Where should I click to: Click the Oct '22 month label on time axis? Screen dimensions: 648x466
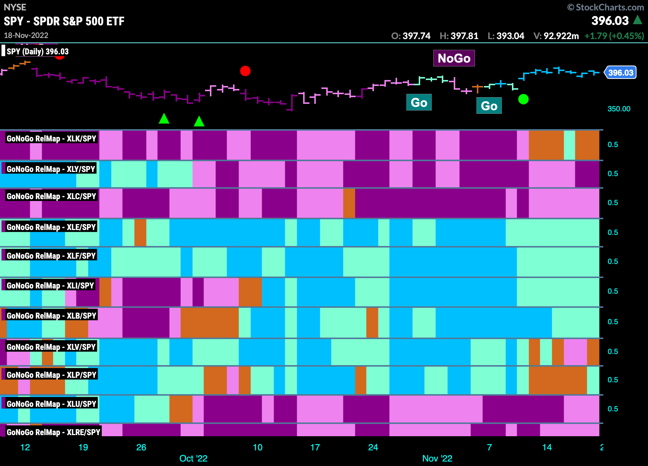193,458
